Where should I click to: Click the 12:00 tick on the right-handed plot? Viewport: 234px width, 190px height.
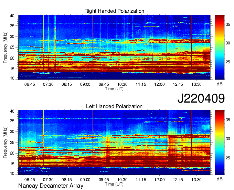(x=159, y=84)
